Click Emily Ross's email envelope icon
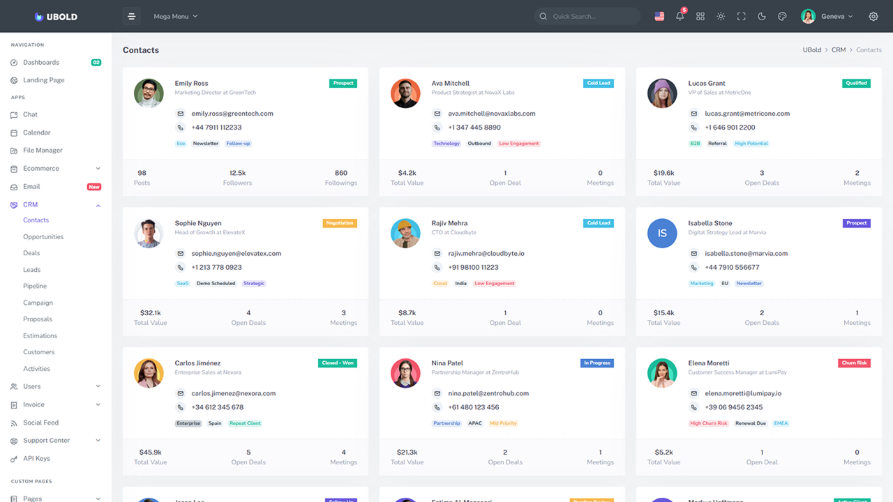The image size is (893, 502). coord(181,114)
